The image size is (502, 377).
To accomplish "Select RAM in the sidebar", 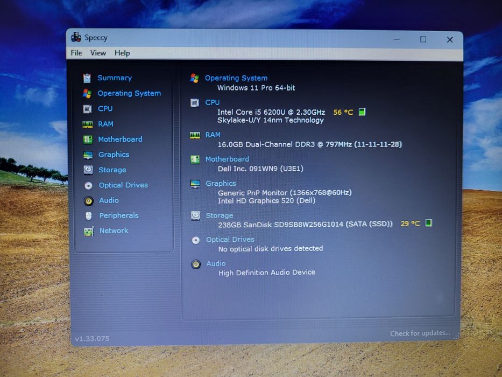I will click(x=105, y=124).
